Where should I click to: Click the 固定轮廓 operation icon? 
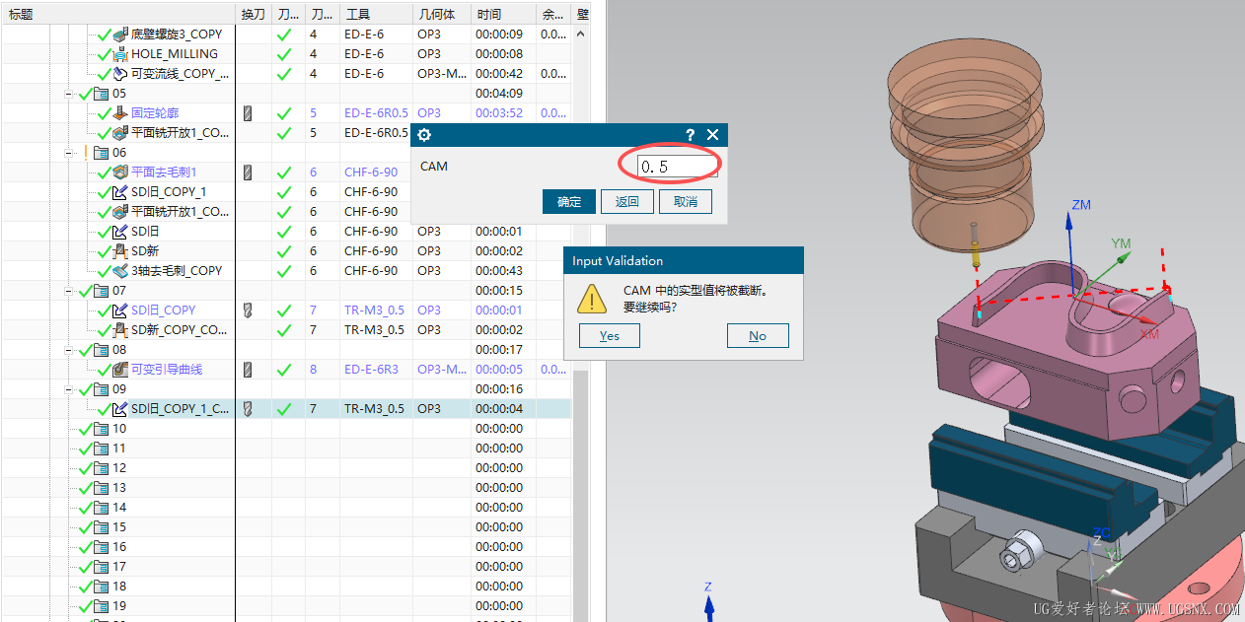(120, 113)
